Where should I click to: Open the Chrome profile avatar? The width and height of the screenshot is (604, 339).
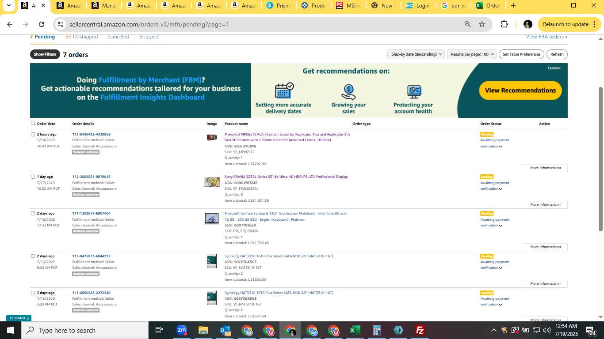tap(528, 24)
